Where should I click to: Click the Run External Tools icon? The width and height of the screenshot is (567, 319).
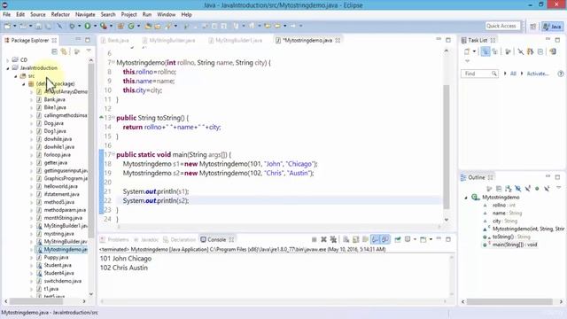[x=104, y=26]
